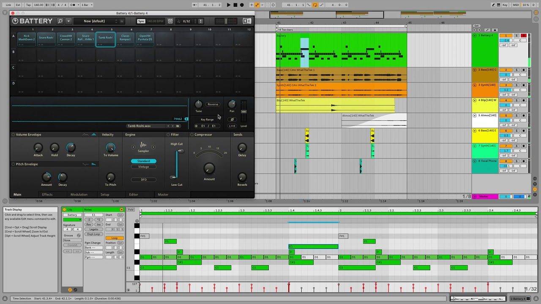Image resolution: width=541 pixels, height=304 pixels.
Task: Click the Battery panic exclamation icon
Action: pos(200,21)
